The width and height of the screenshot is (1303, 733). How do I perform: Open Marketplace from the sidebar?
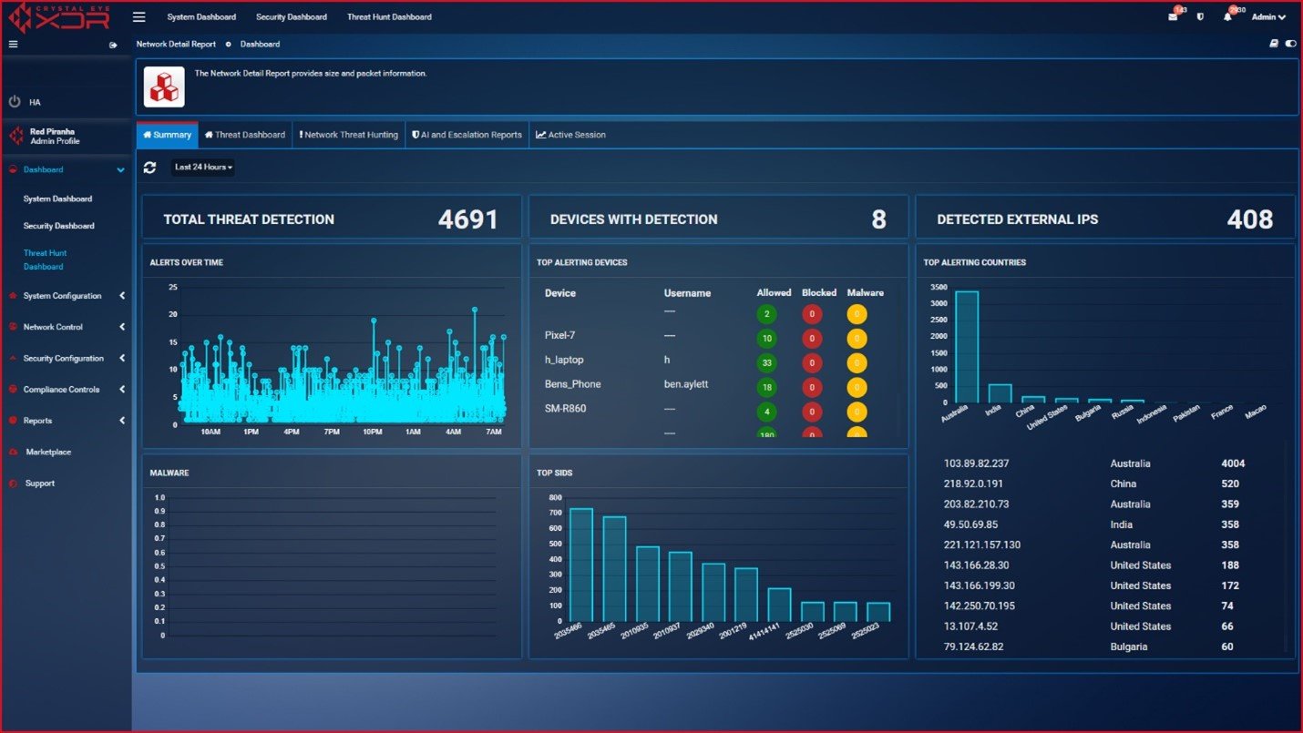coord(48,452)
